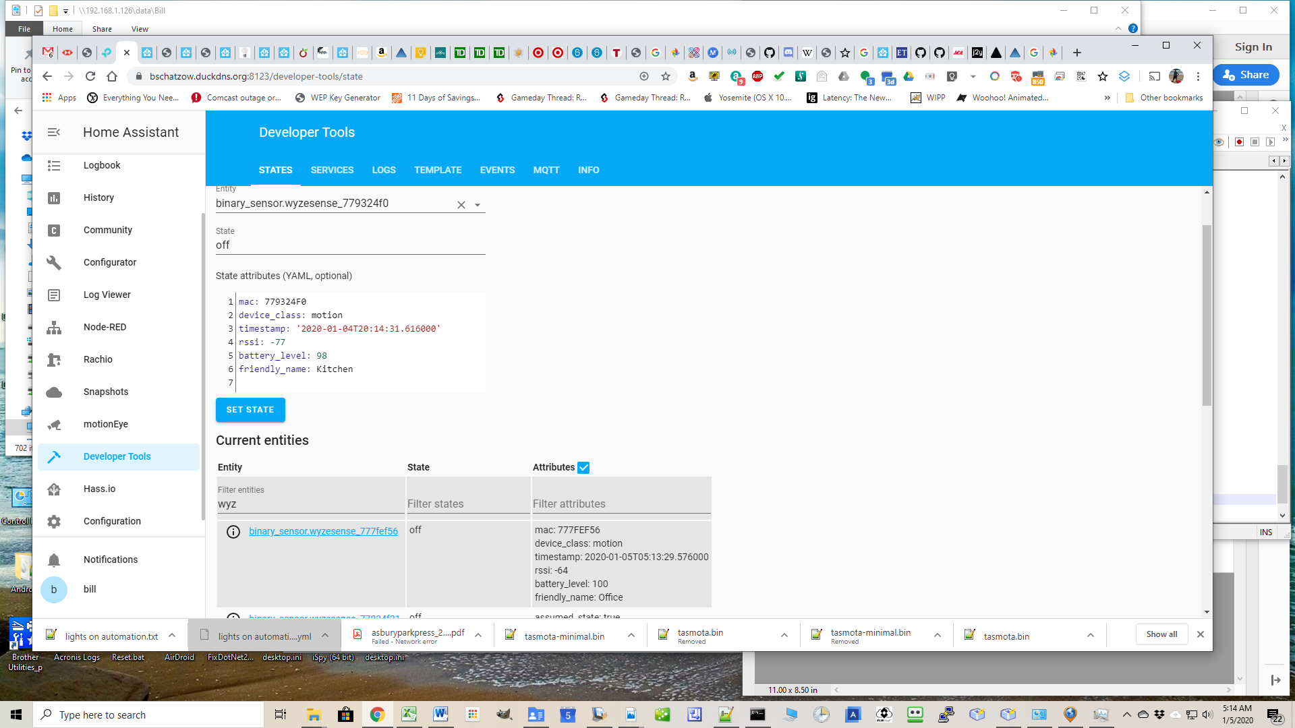Clear the selected entity field

click(x=461, y=205)
